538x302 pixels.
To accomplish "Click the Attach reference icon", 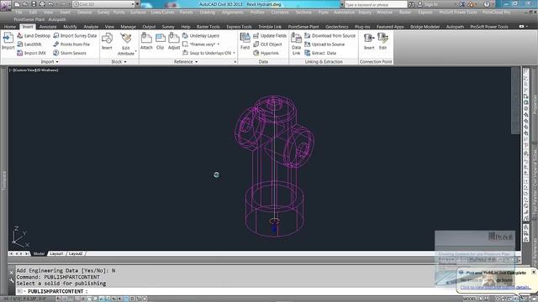I will pyautogui.click(x=146, y=41).
